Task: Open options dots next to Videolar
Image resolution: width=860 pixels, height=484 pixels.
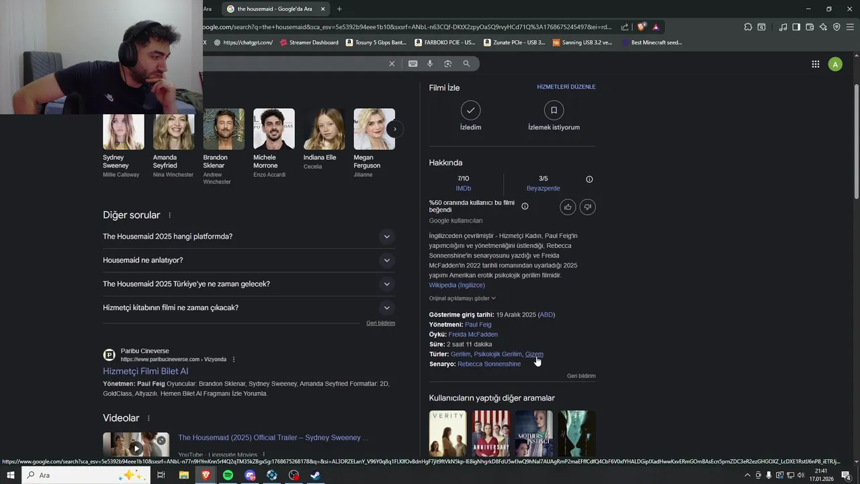Action: tap(148, 418)
